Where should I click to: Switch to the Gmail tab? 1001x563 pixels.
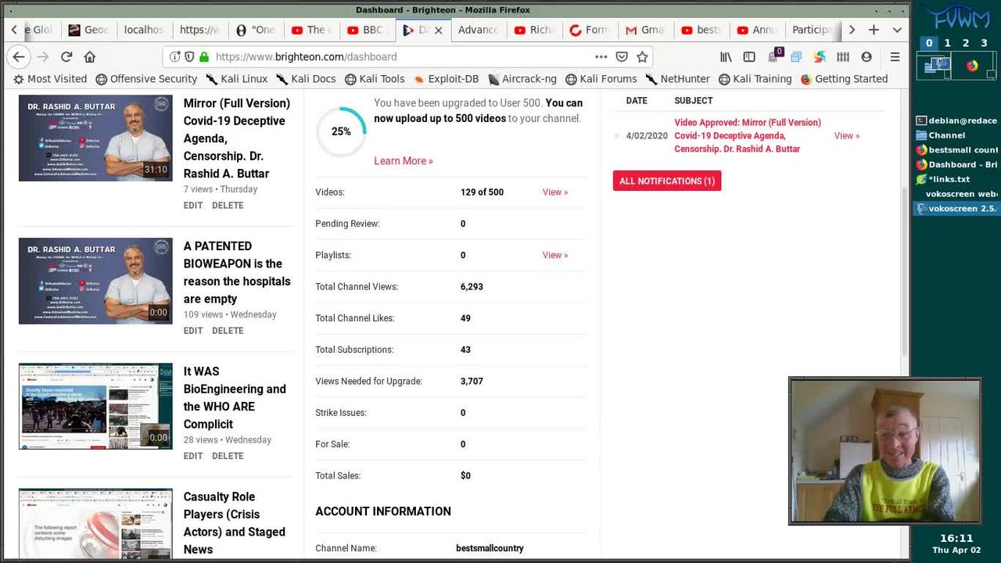pos(644,30)
